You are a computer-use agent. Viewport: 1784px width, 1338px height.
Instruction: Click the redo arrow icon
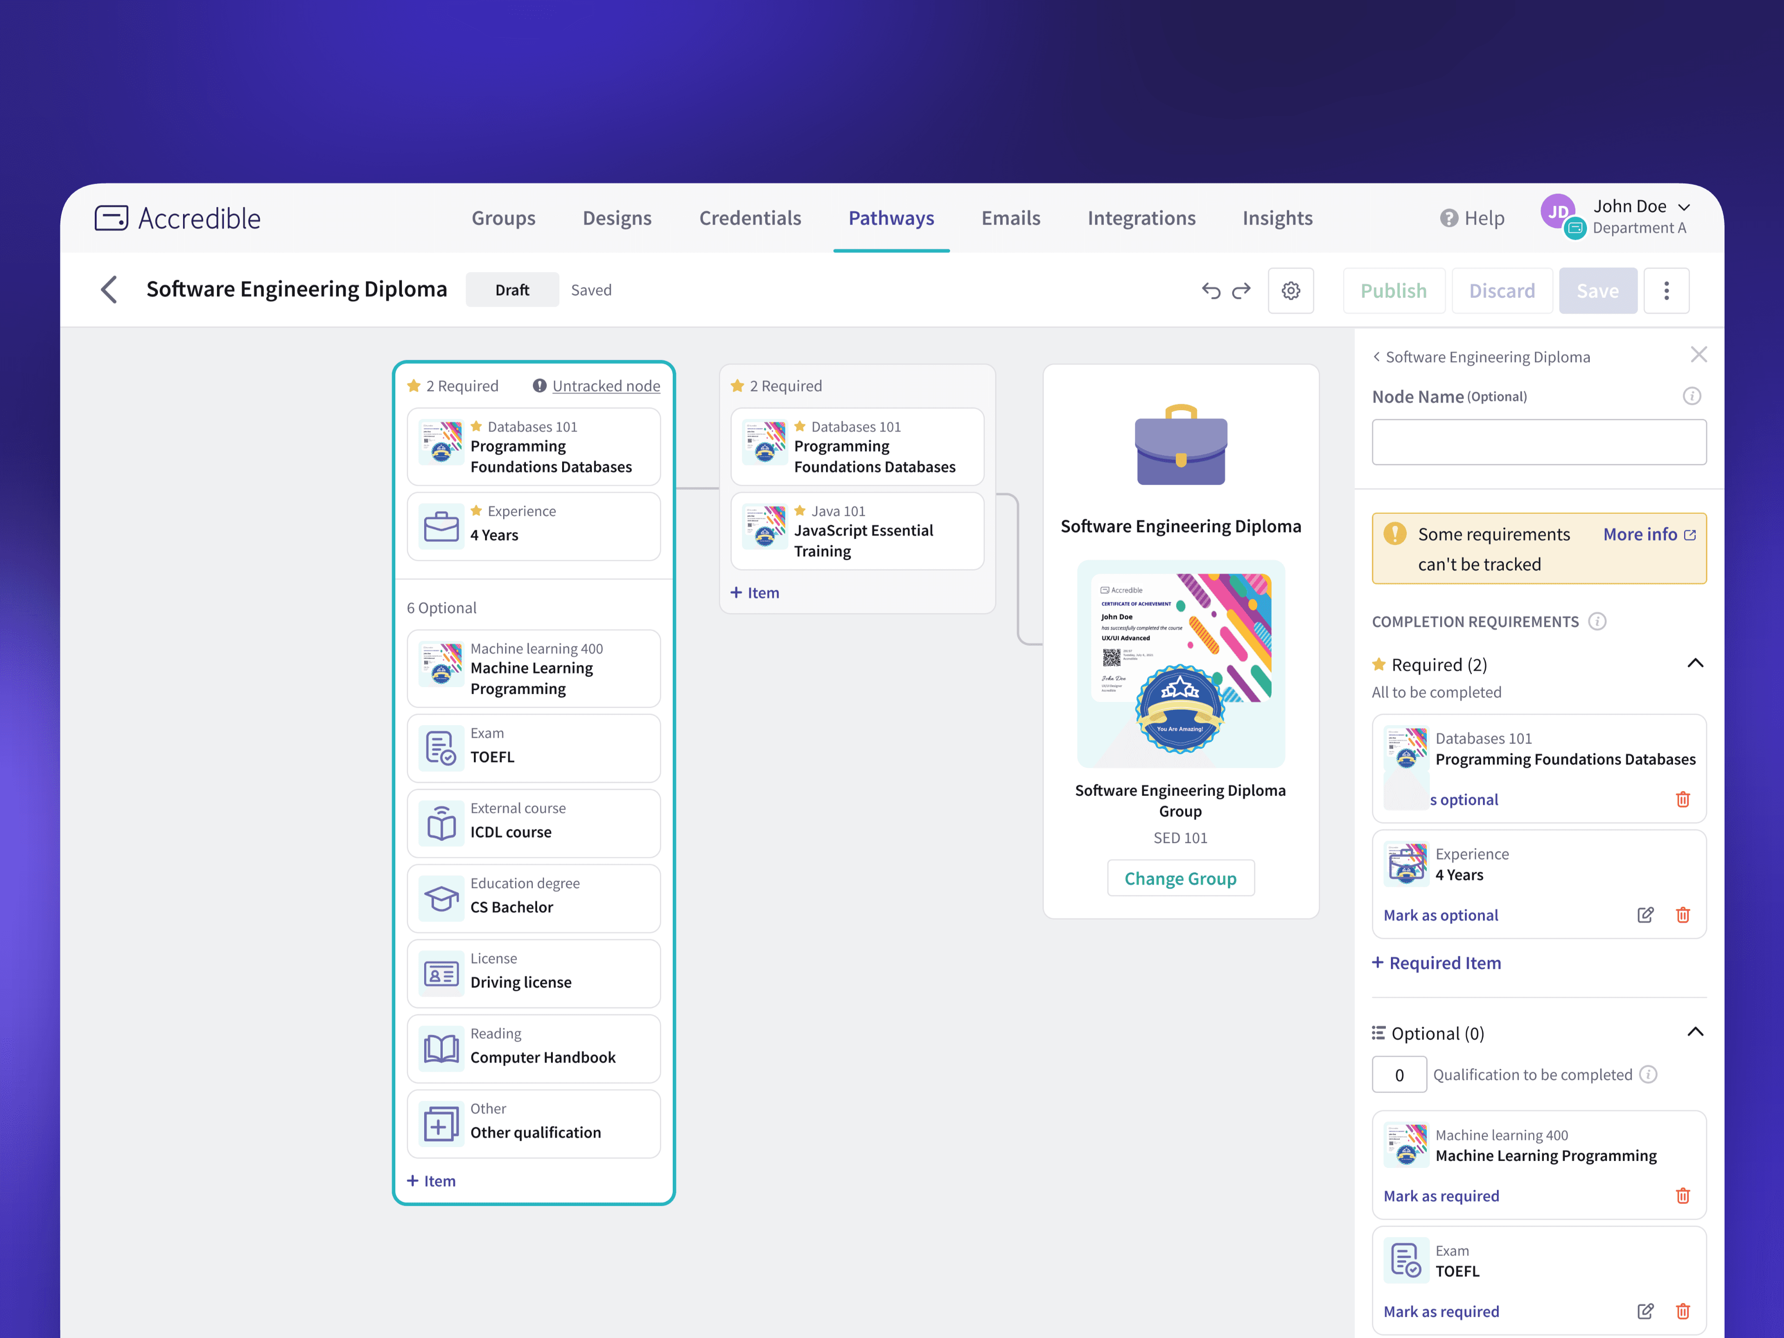coord(1241,290)
